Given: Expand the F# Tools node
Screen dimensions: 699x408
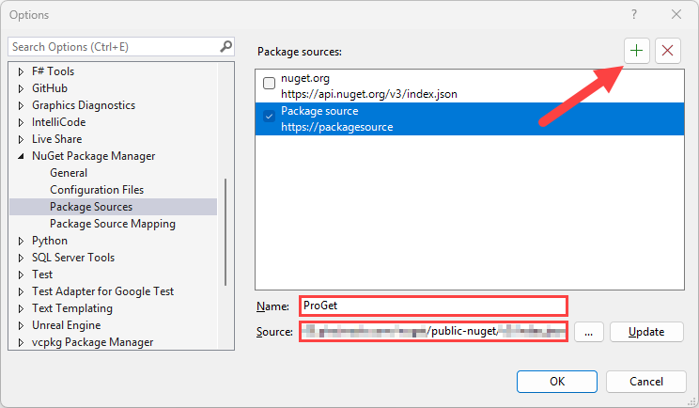Looking at the screenshot, I should point(21,71).
